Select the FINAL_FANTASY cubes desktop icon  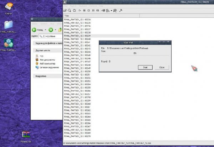[x=9, y=45]
